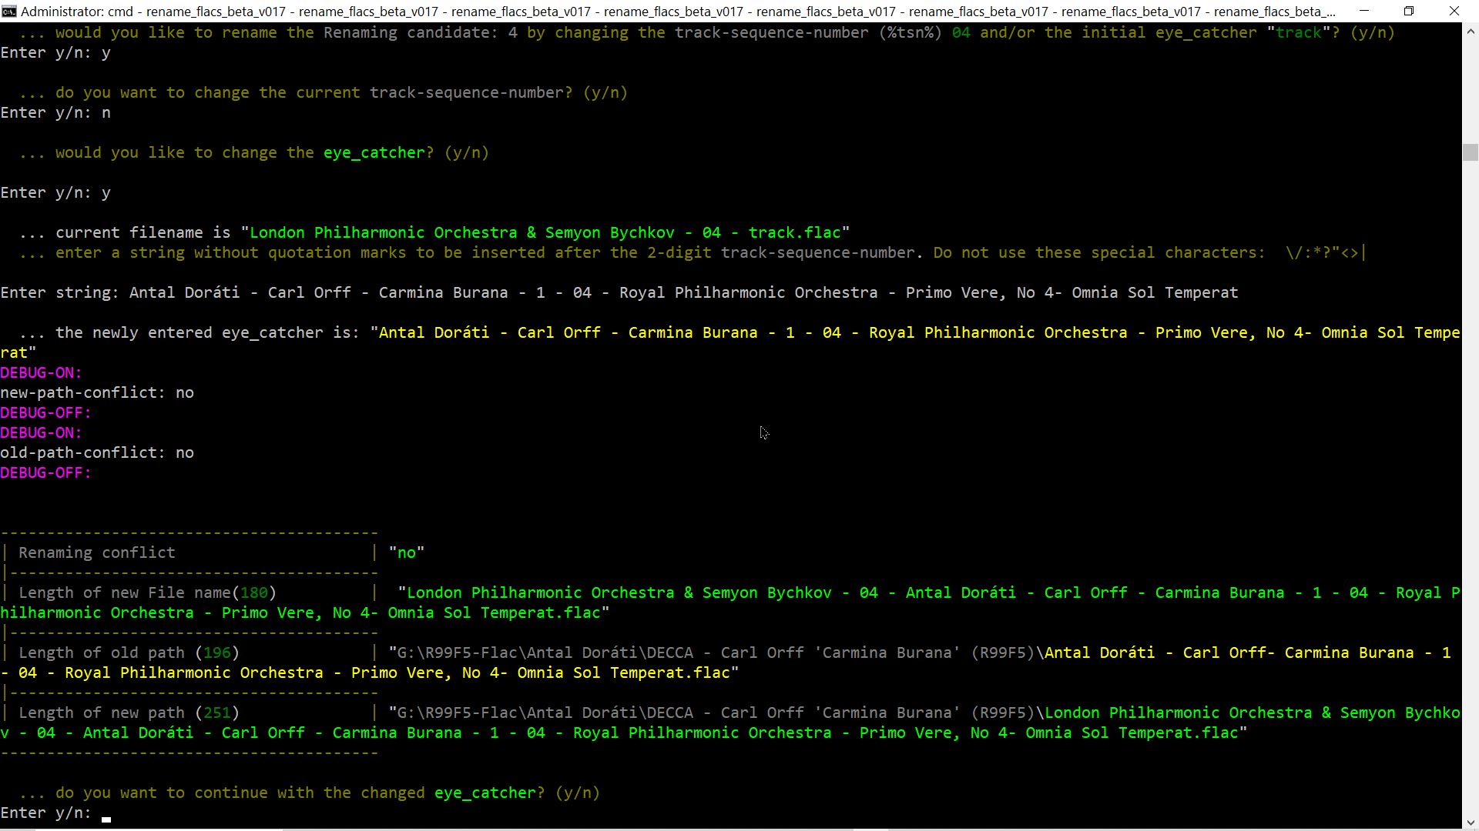Screen dimensions: 1479x831
Task: Click 'Length of new File name(180)' label
Action: (147, 593)
